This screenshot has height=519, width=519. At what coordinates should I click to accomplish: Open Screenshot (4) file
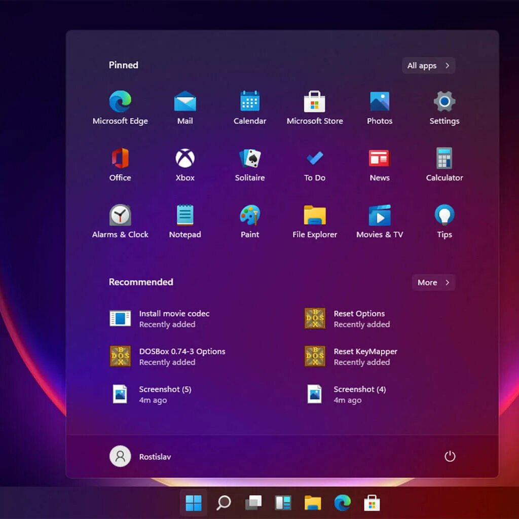point(346,394)
